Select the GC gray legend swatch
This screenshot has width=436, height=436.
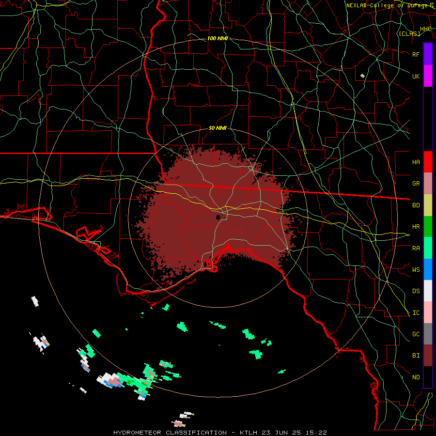(x=428, y=334)
